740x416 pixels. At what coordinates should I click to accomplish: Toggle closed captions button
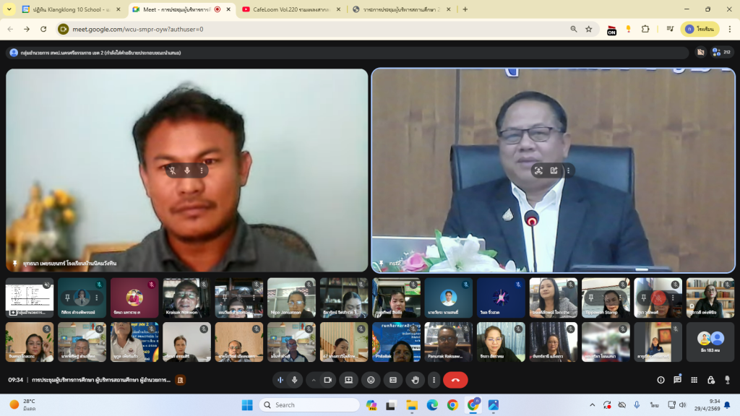[x=392, y=380]
